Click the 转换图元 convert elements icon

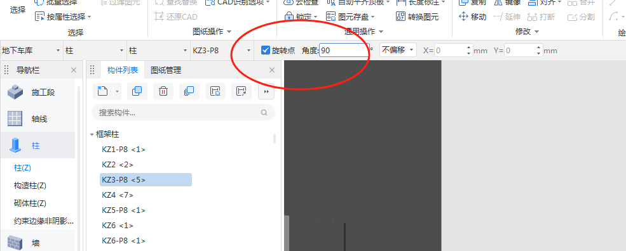point(400,16)
